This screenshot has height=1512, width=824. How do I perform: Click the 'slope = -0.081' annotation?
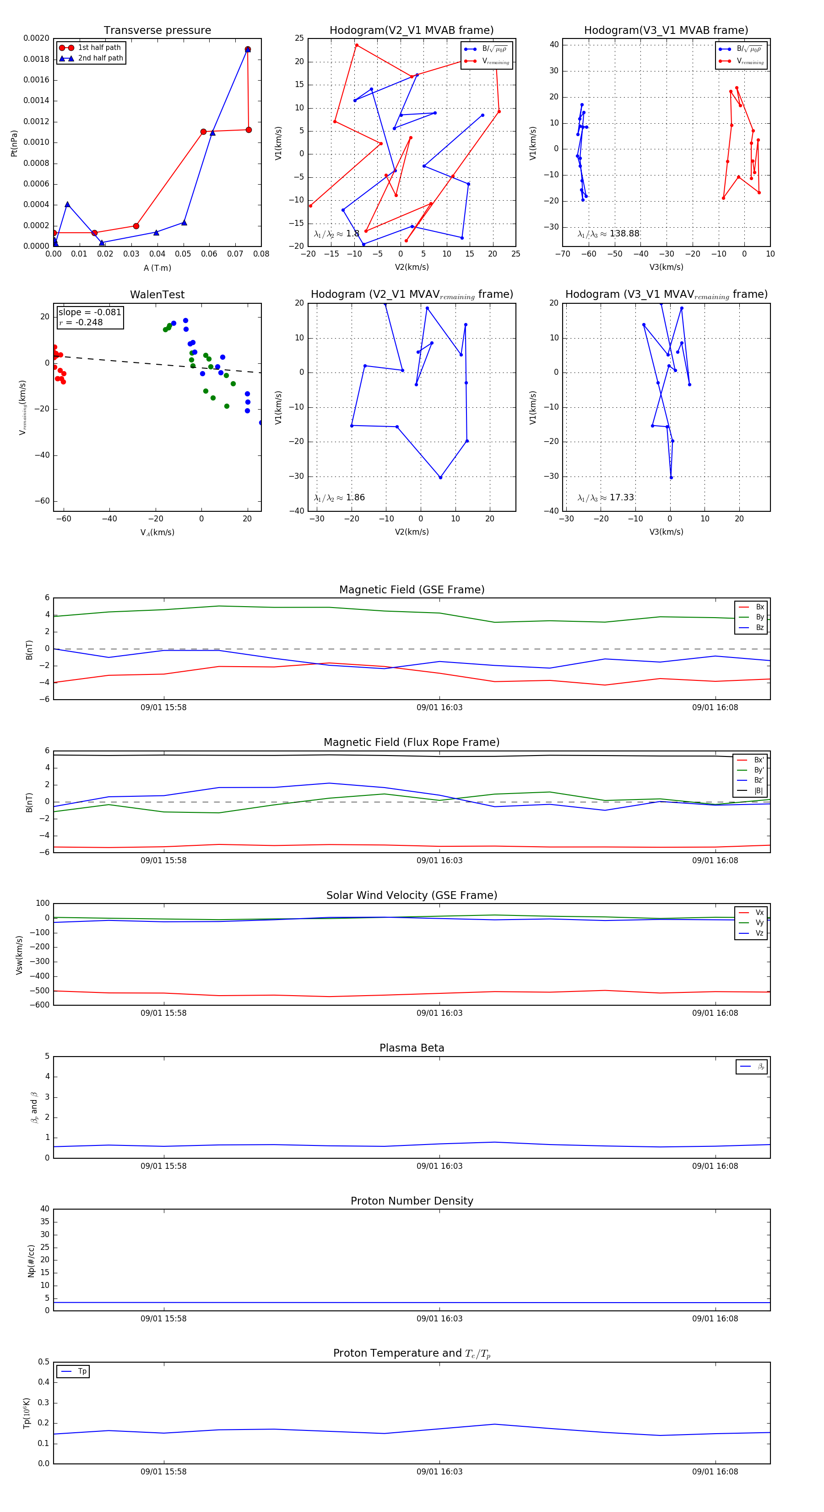pyautogui.click(x=90, y=312)
